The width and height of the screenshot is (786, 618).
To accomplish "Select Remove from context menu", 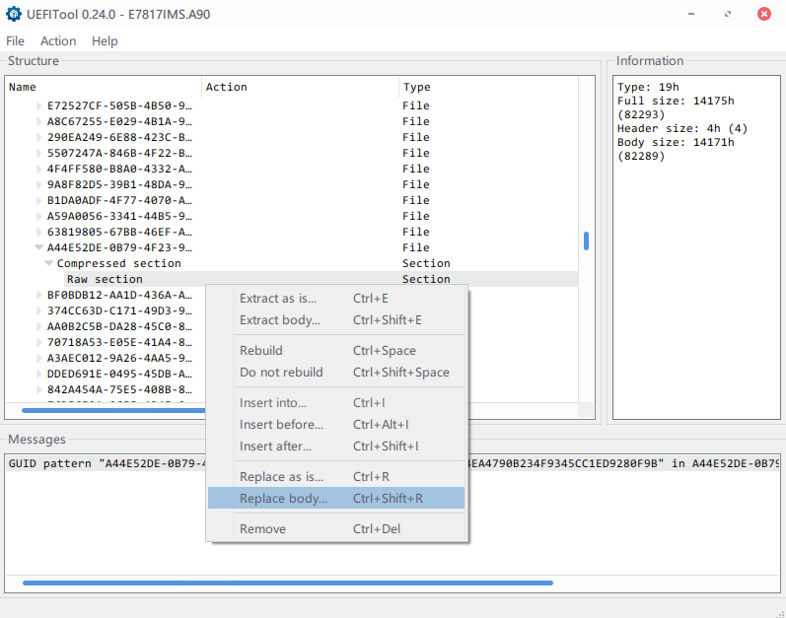I will 262,529.
